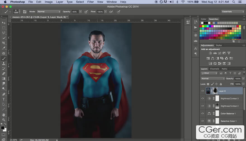Open the layer Fill dropdown arrow

point(243,84)
